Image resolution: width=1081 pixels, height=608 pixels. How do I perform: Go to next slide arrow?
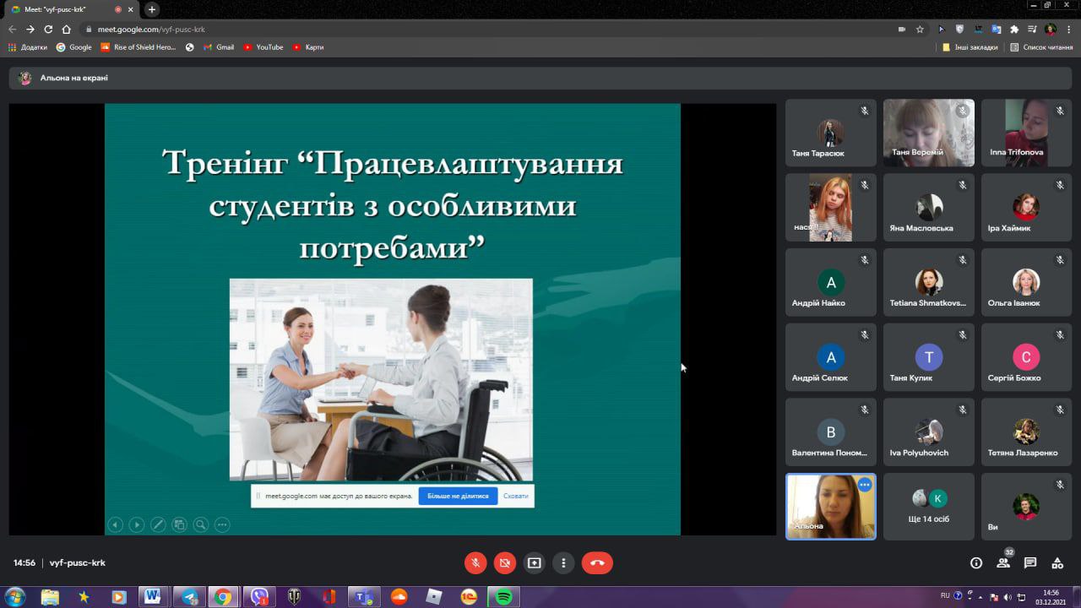click(x=136, y=524)
